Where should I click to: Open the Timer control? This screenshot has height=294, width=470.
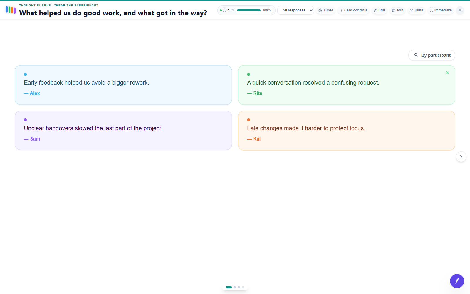click(326, 10)
